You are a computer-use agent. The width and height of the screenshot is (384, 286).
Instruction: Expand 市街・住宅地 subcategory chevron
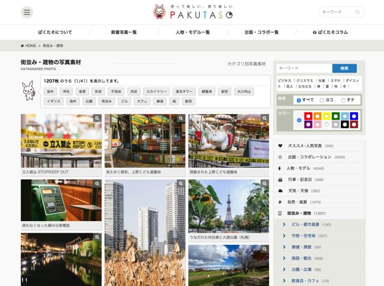coord(284,236)
